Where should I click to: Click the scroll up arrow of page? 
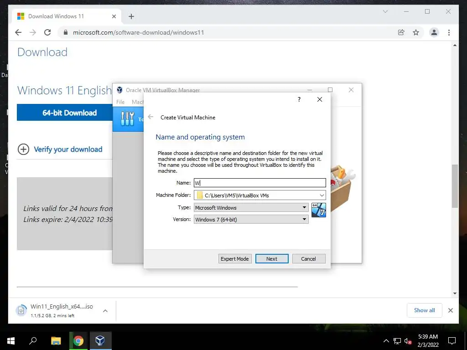point(455,45)
